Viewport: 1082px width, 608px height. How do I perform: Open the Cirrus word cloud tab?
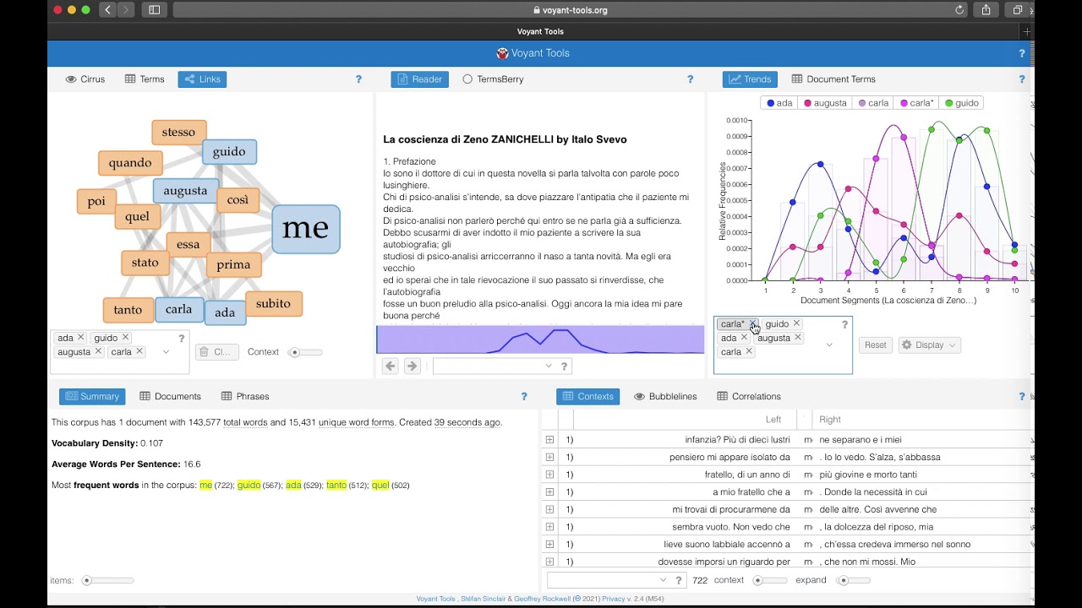click(x=85, y=79)
